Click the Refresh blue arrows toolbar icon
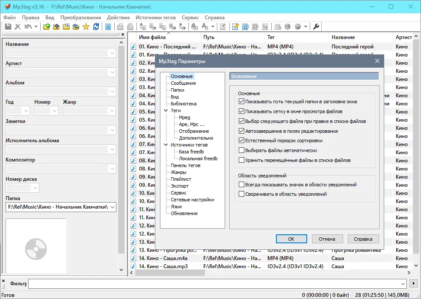This screenshot has width=421, height=299. [96, 27]
